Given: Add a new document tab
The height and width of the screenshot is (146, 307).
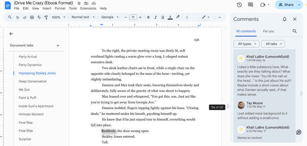Looking at the screenshot, I should tap(58, 46).
